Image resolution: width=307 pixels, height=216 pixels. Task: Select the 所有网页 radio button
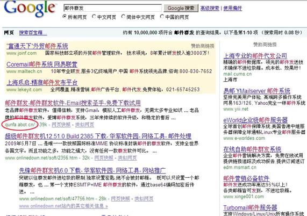65,17
